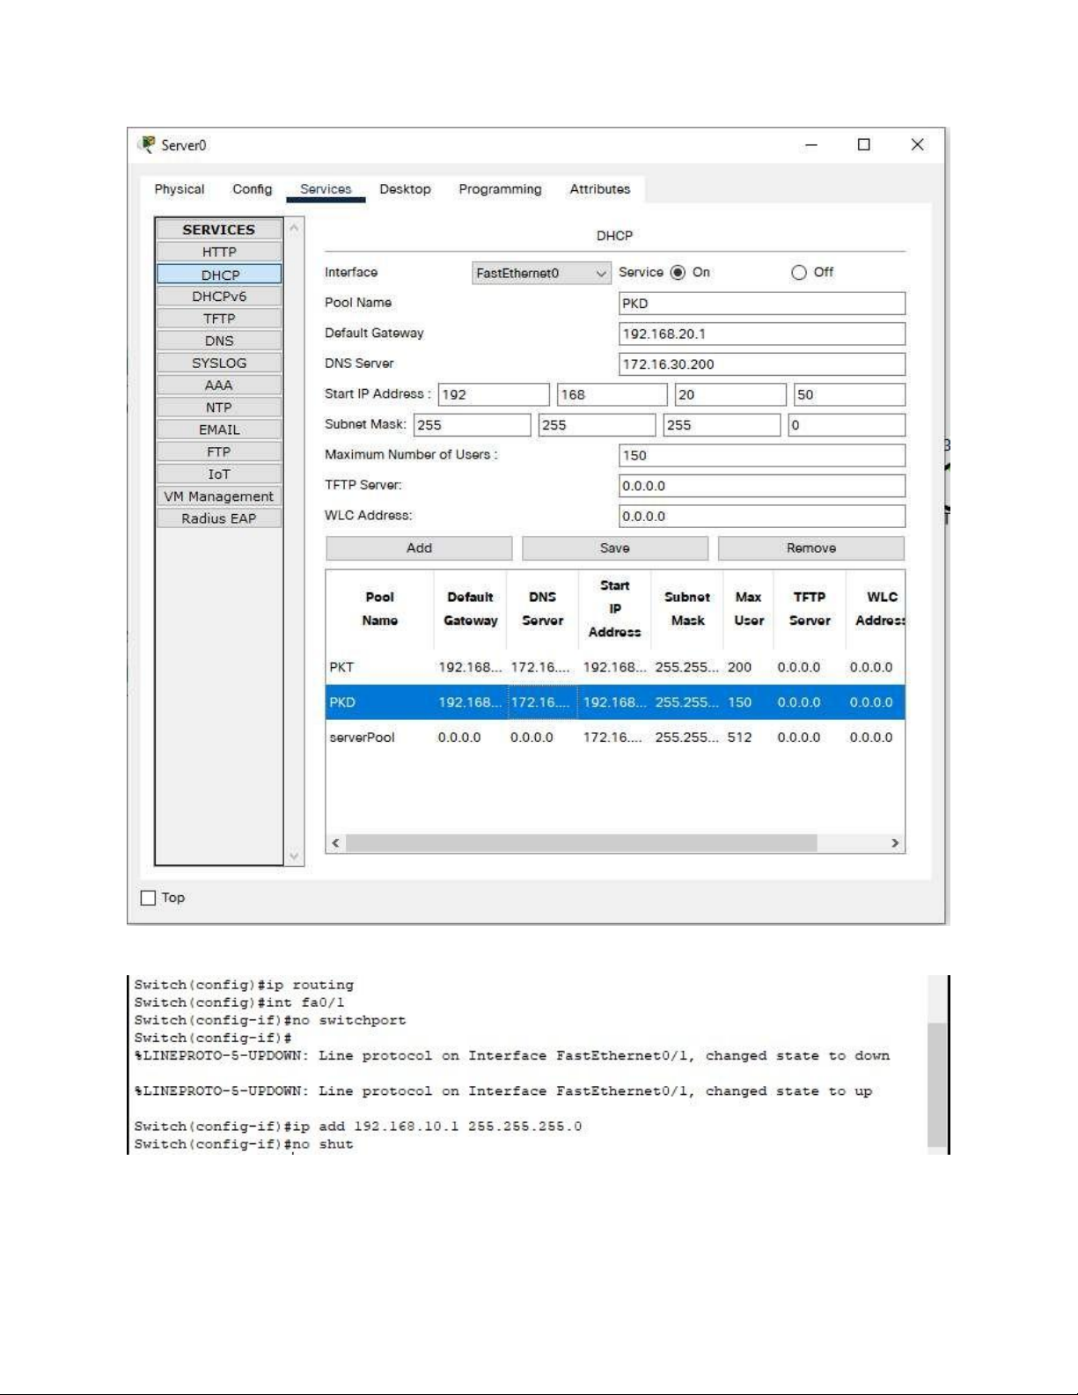Close the Server0 window
The height and width of the screenshot is (1395, 1078).
pyautogui.click(x=917, y=145)
